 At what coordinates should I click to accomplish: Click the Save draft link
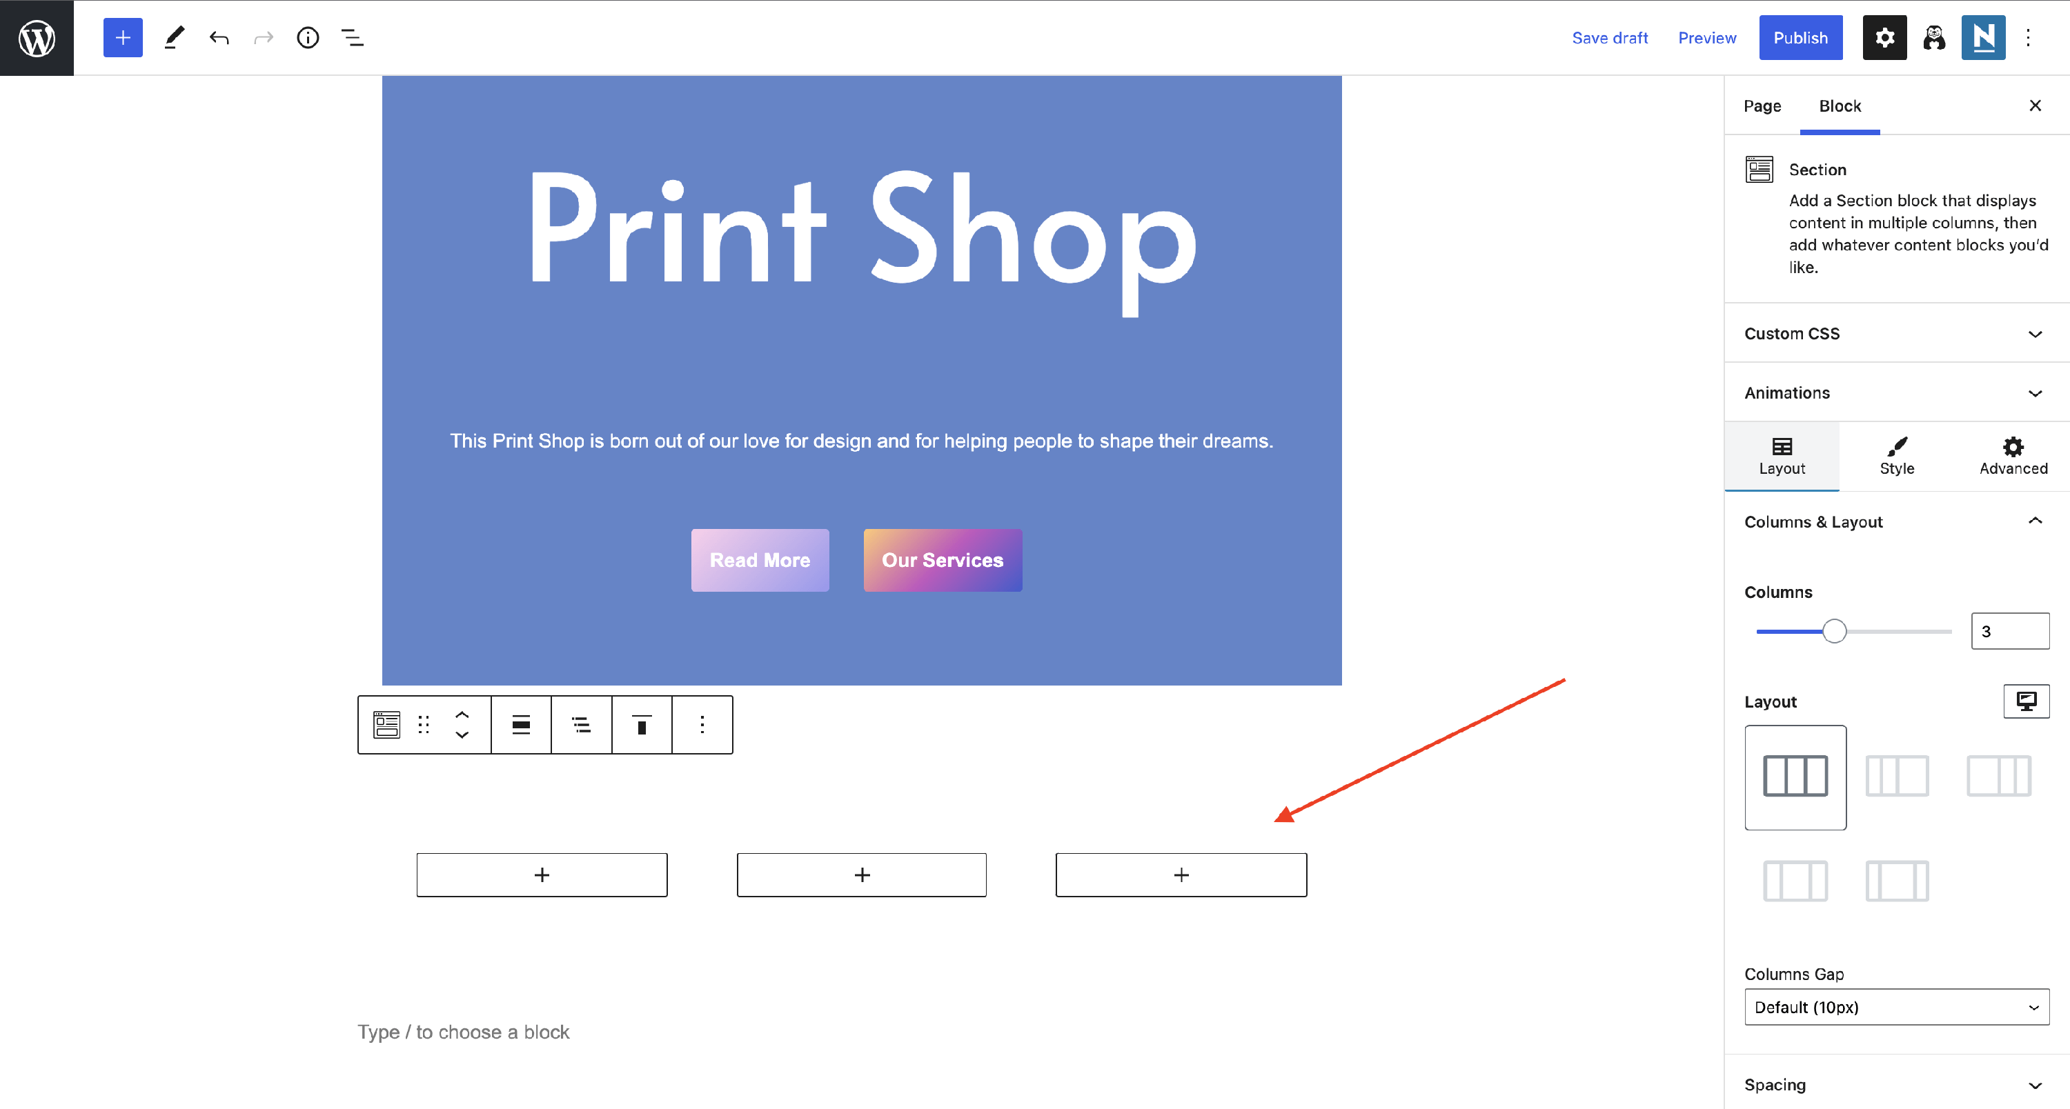click(x=1610, y=38)
